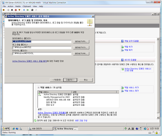Switch to the 서버 관리자 taskbar button
This screenshot has width=162, height=136.
tap(40, 129)
